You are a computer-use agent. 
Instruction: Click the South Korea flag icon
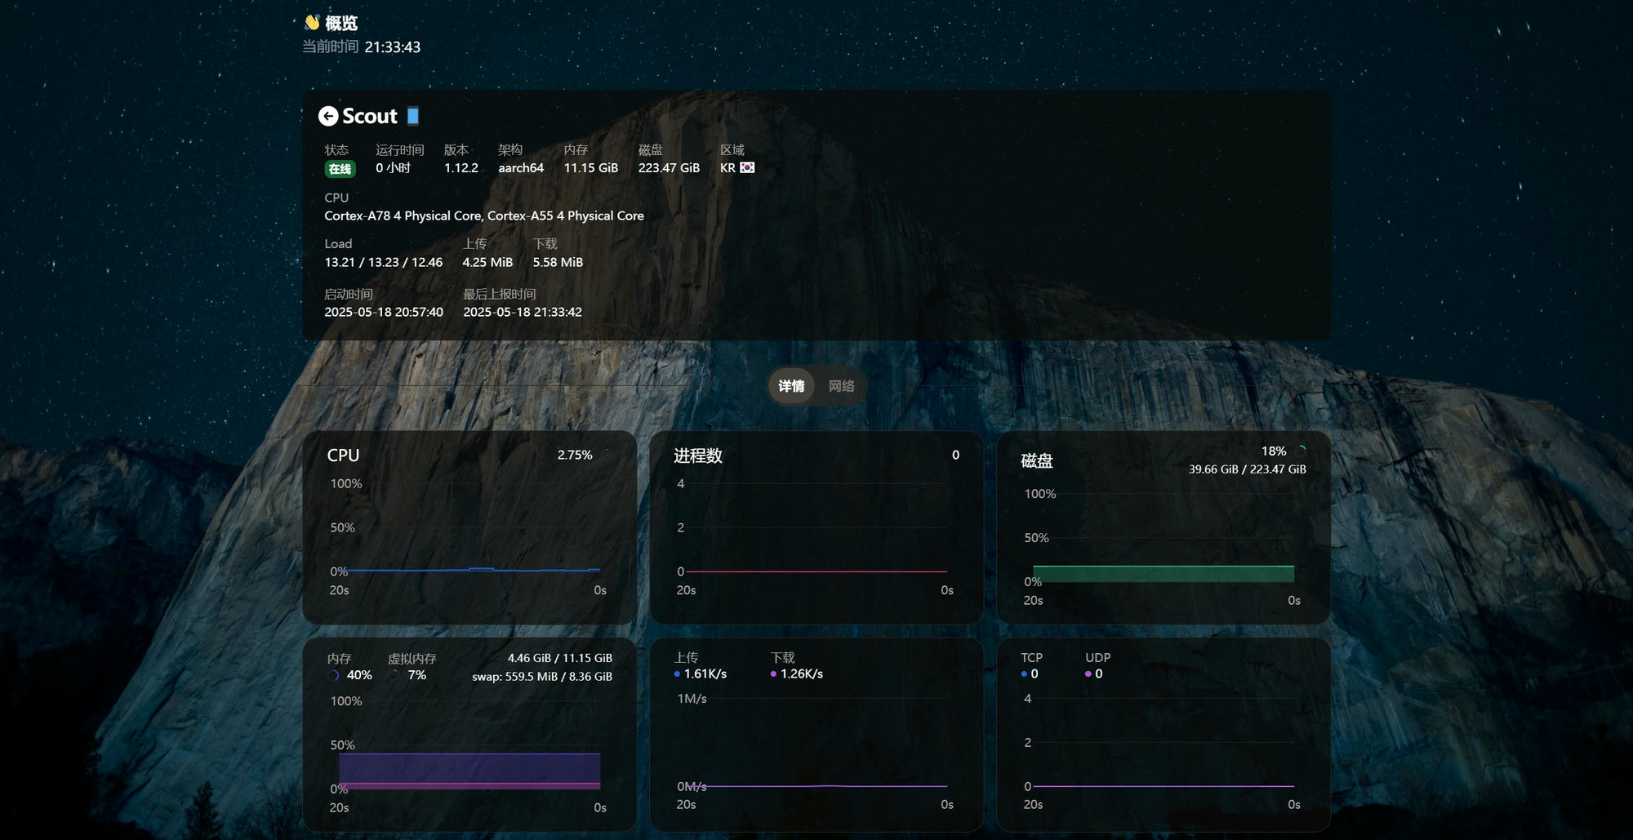tap(747, 167)
